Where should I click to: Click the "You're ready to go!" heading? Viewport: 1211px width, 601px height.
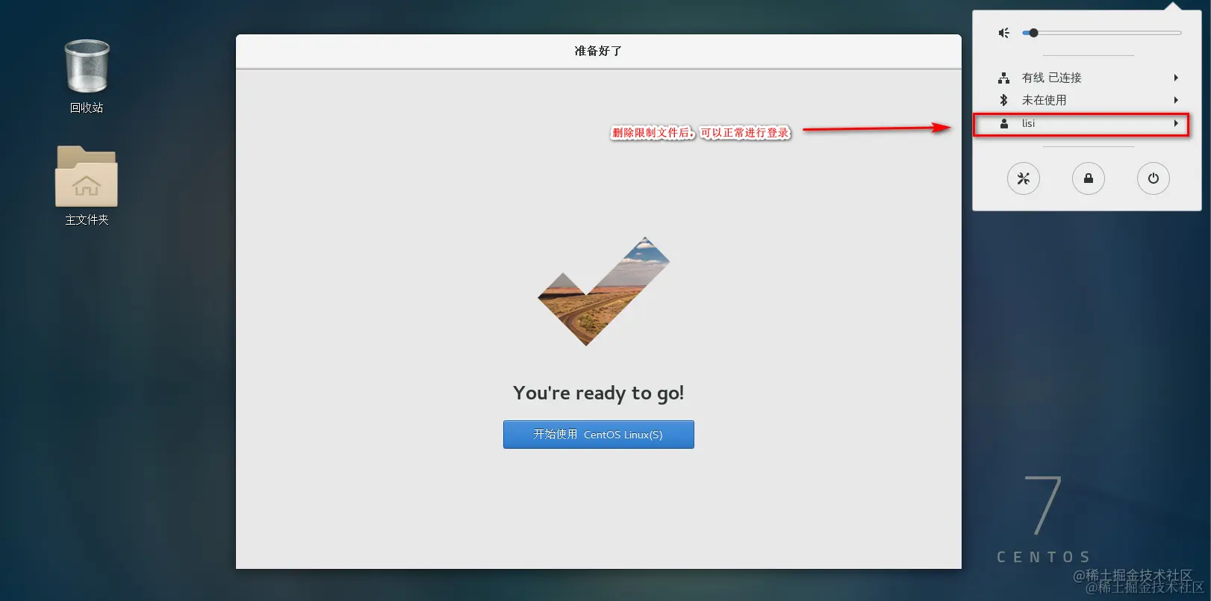(x=598, y=393)
